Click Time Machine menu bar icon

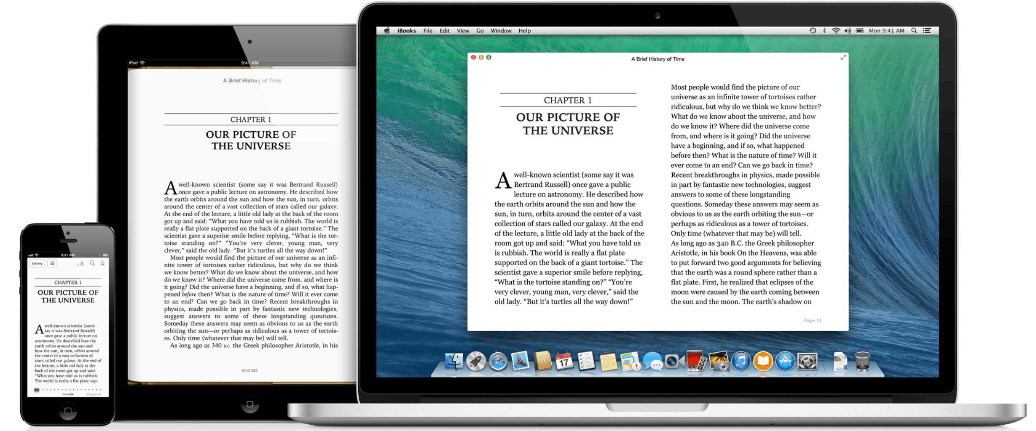click(x=812, y=31)
